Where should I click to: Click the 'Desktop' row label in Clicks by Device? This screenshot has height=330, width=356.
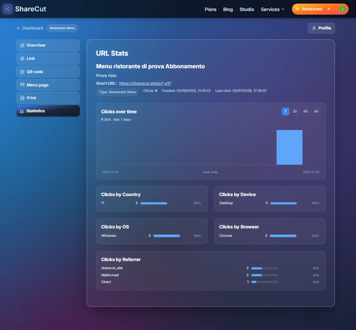[226, 203]
